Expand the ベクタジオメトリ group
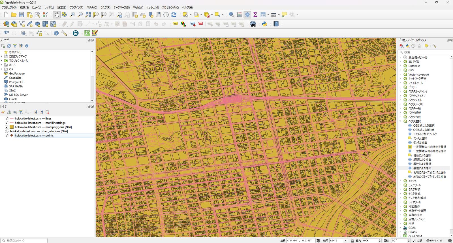Viewport: 453px width, 243px height. (x=400, y=95)
